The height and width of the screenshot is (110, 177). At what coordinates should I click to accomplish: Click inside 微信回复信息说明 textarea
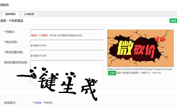67,72
